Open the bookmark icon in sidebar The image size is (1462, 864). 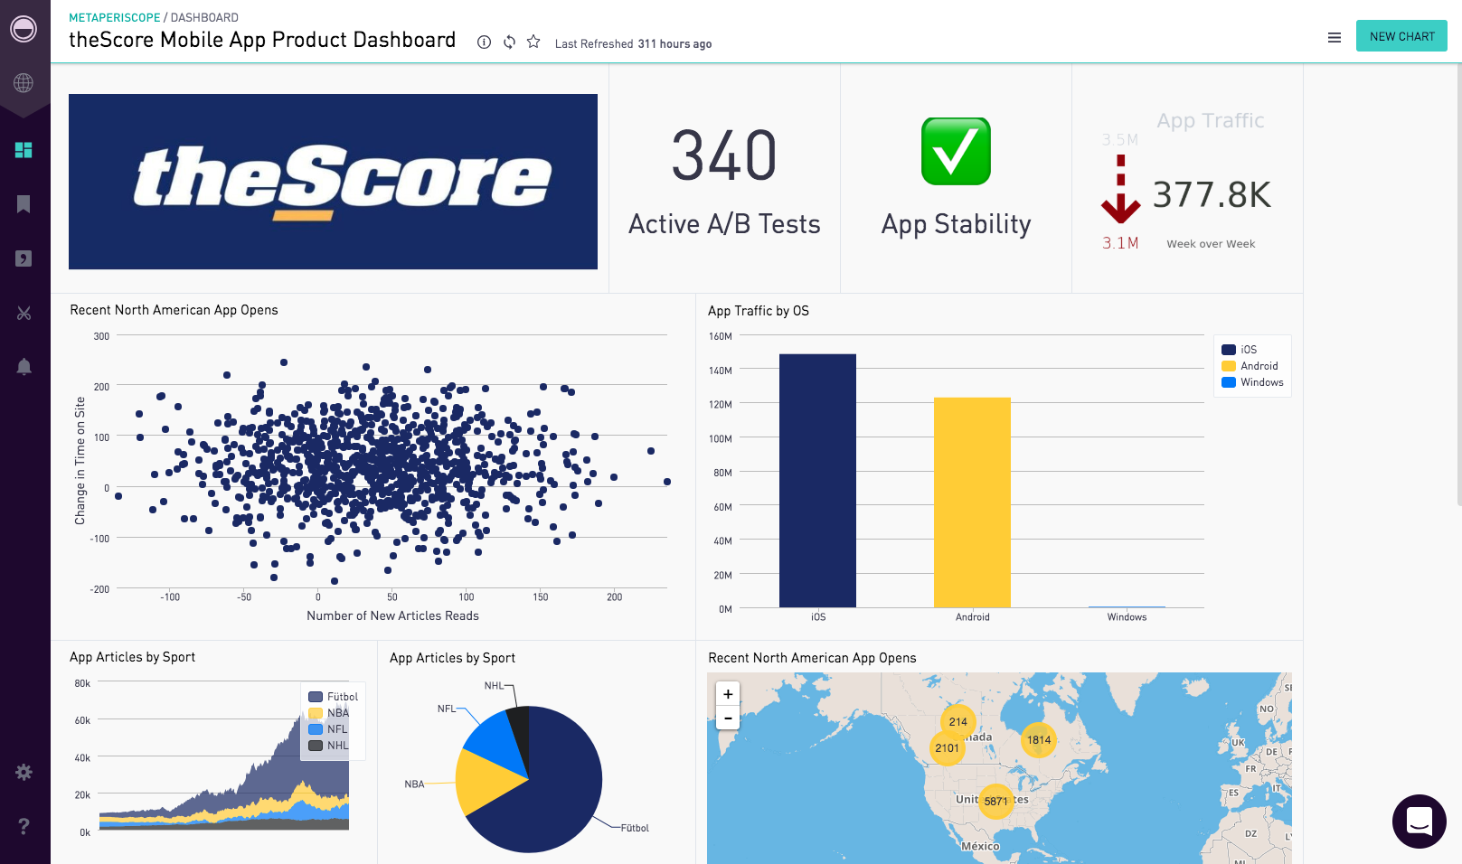(x=24, y=204)
